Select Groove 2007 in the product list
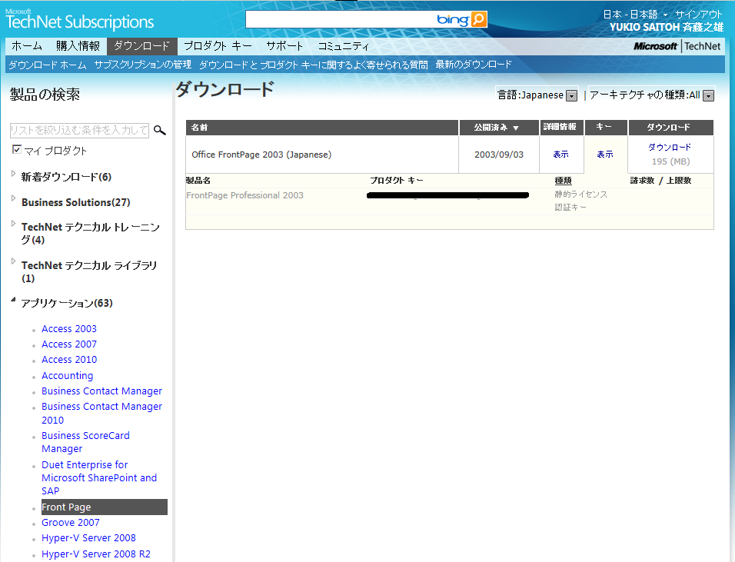The width and height of the screenshot is (735, 562). pos(71,523)
